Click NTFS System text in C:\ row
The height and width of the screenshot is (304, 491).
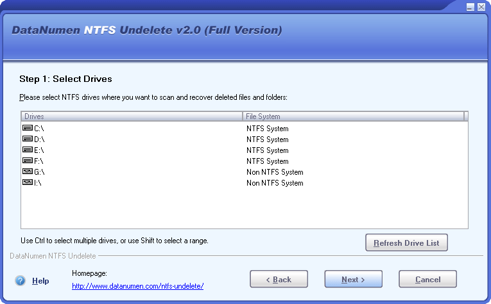pos(267,129)
